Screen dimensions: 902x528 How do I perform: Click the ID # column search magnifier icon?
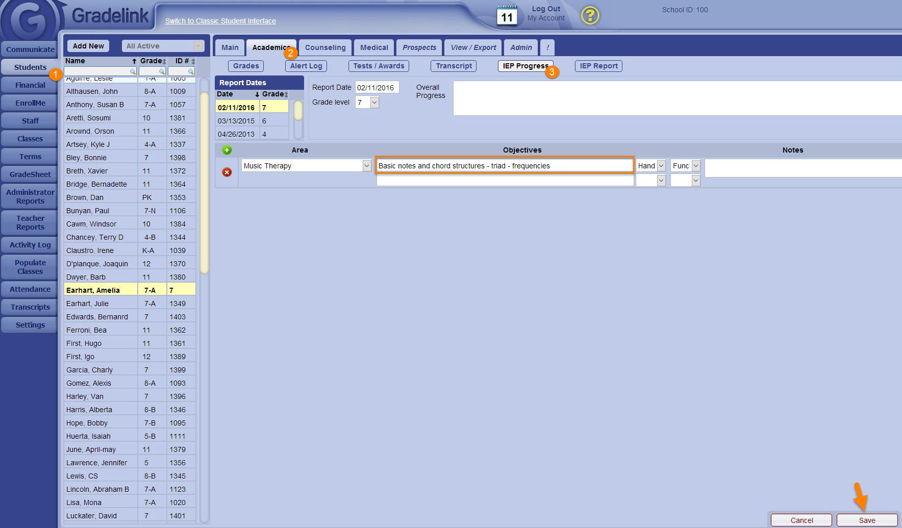191,72
